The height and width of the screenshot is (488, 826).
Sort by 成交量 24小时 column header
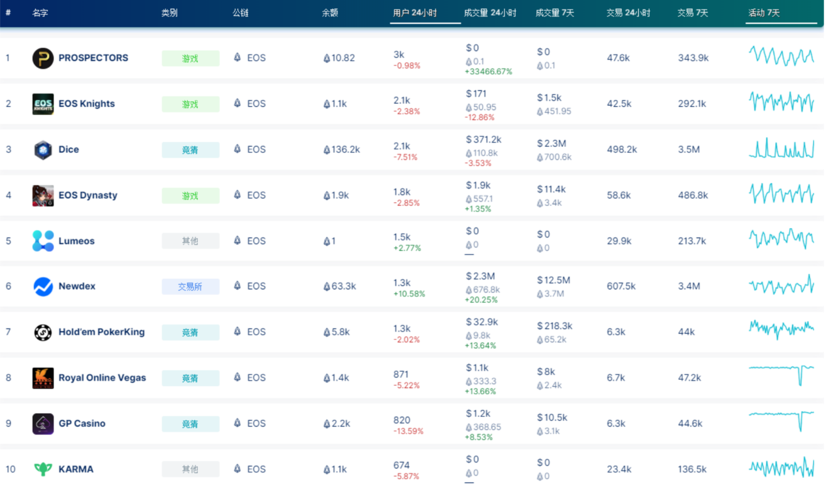(490, 13)
